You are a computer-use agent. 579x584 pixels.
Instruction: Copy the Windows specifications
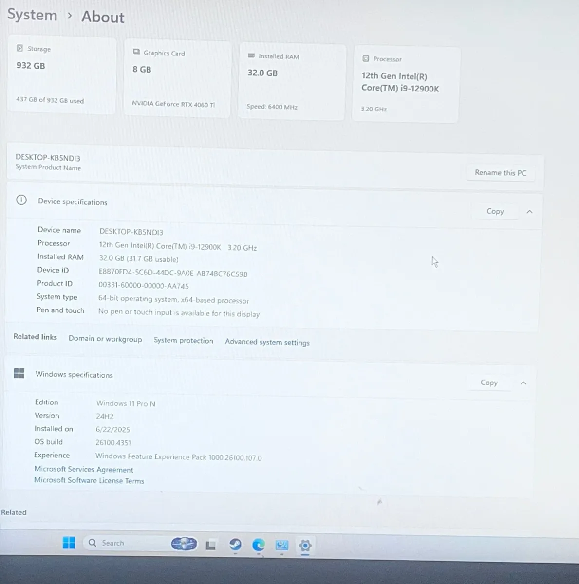click(x=489, y=383)
